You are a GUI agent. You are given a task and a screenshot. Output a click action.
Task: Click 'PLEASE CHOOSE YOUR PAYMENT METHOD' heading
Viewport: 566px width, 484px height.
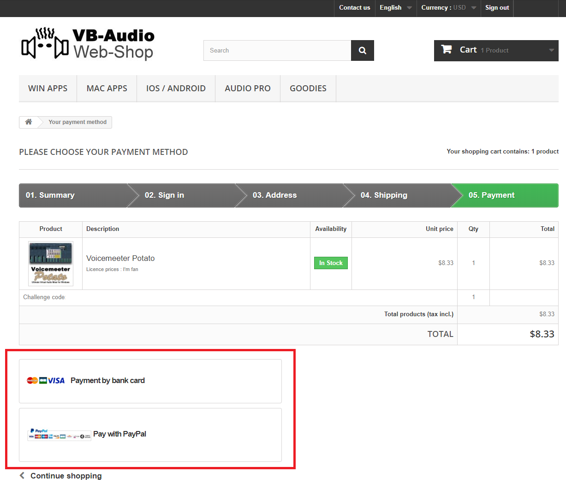pos(103,152)
